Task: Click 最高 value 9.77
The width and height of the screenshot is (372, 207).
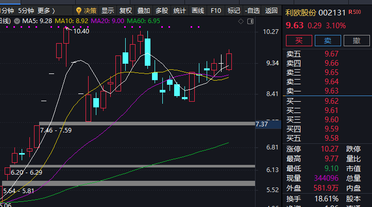Action: 331,159
